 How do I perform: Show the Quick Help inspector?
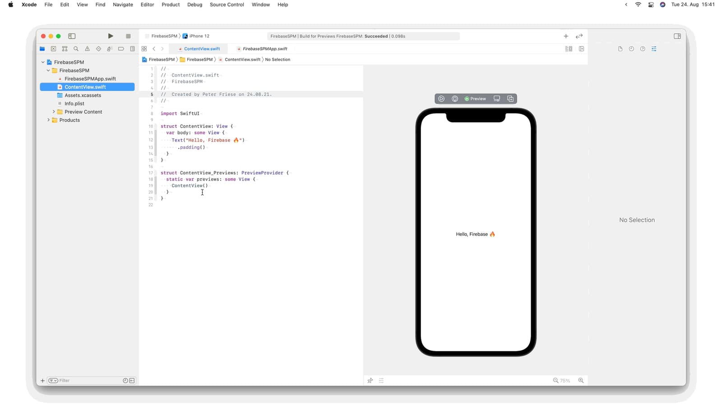643,49
